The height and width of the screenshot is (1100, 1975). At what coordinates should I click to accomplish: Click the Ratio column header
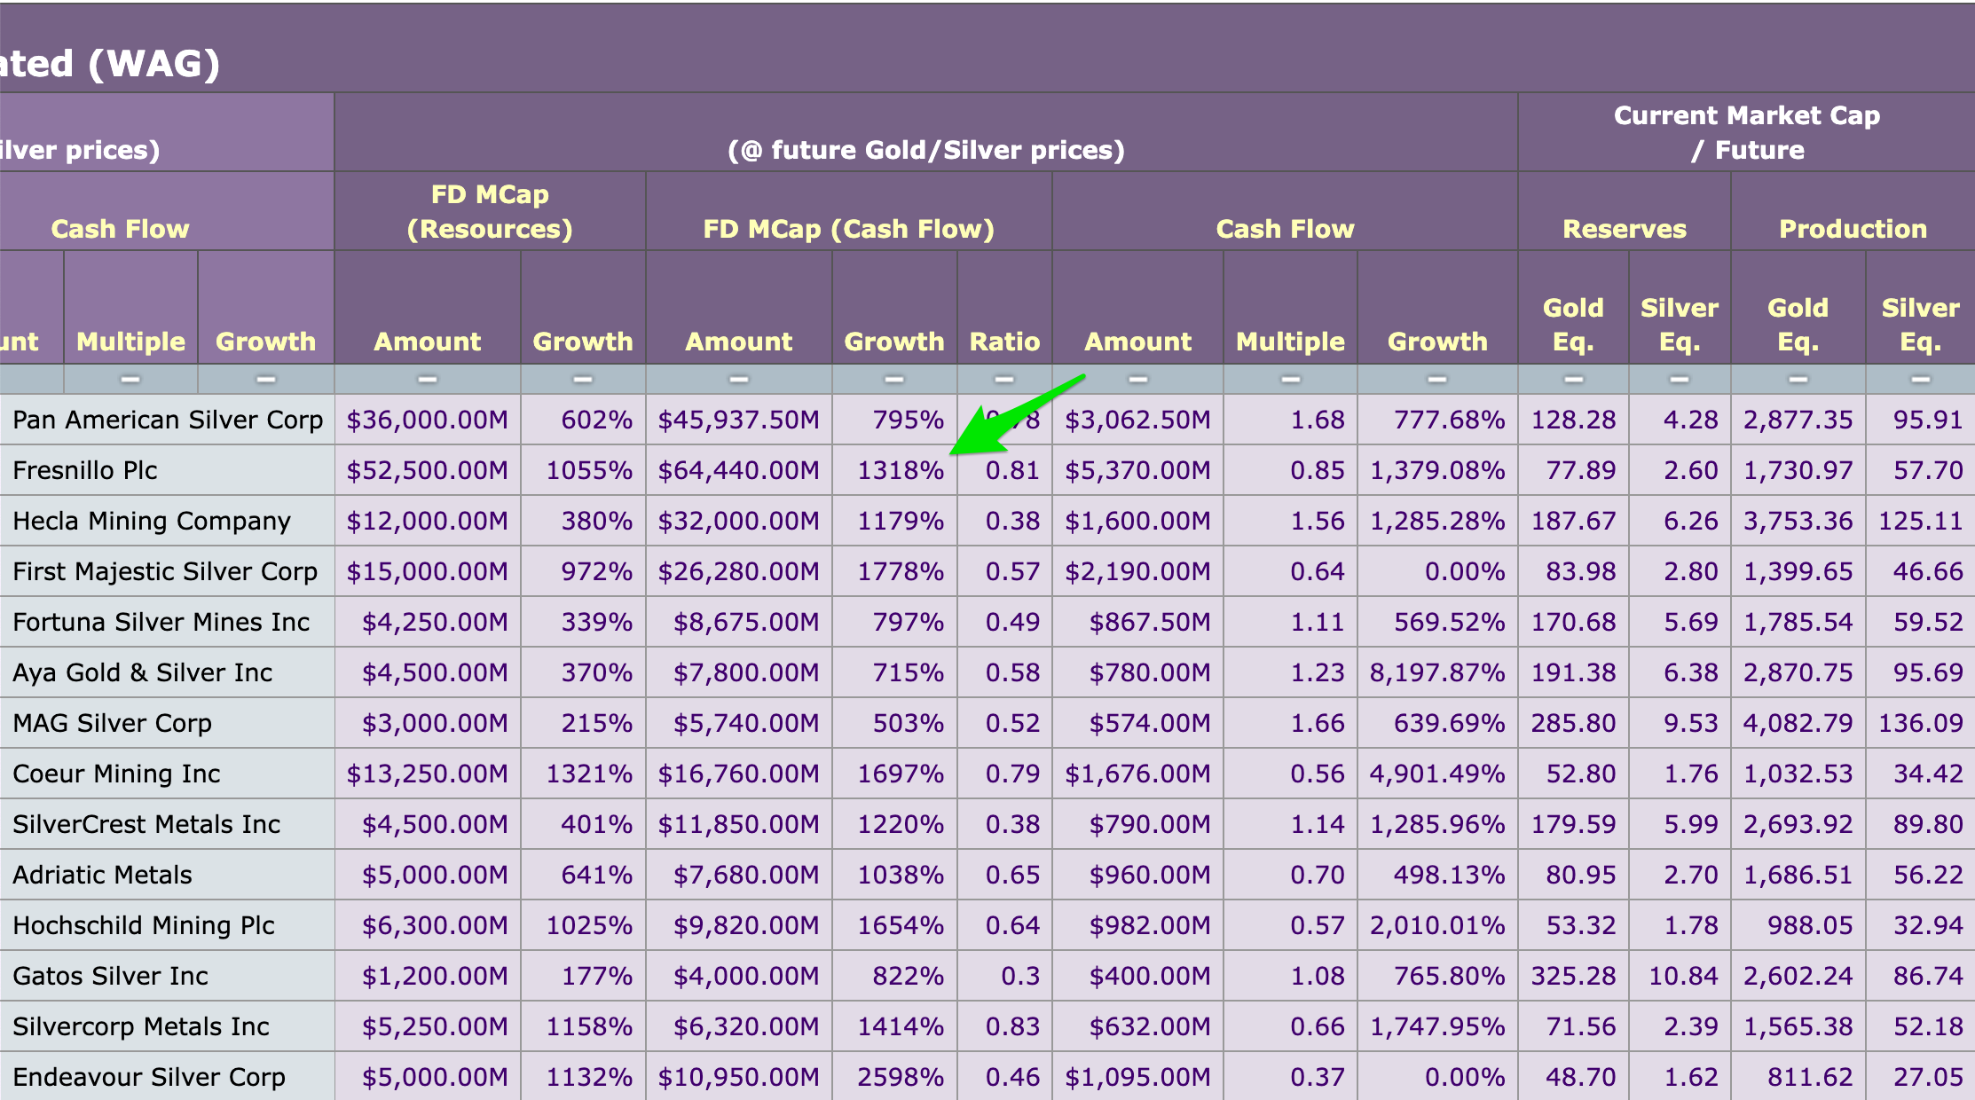[x=1004, y=342]
